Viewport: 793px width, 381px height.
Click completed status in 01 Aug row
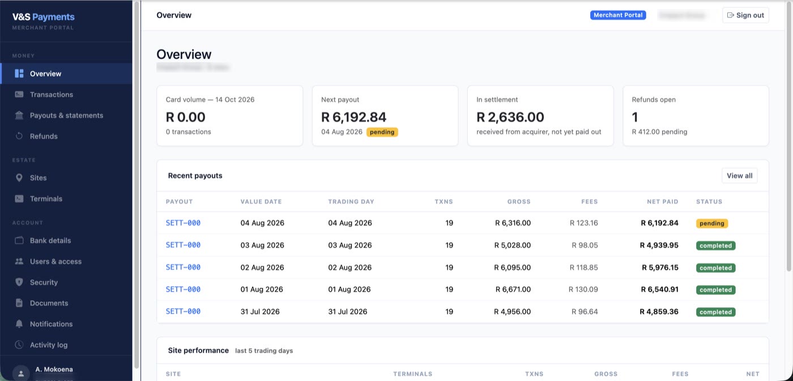716,290
